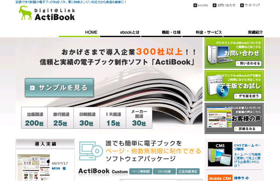Click the CMS thumbnail image

point(220,154)
